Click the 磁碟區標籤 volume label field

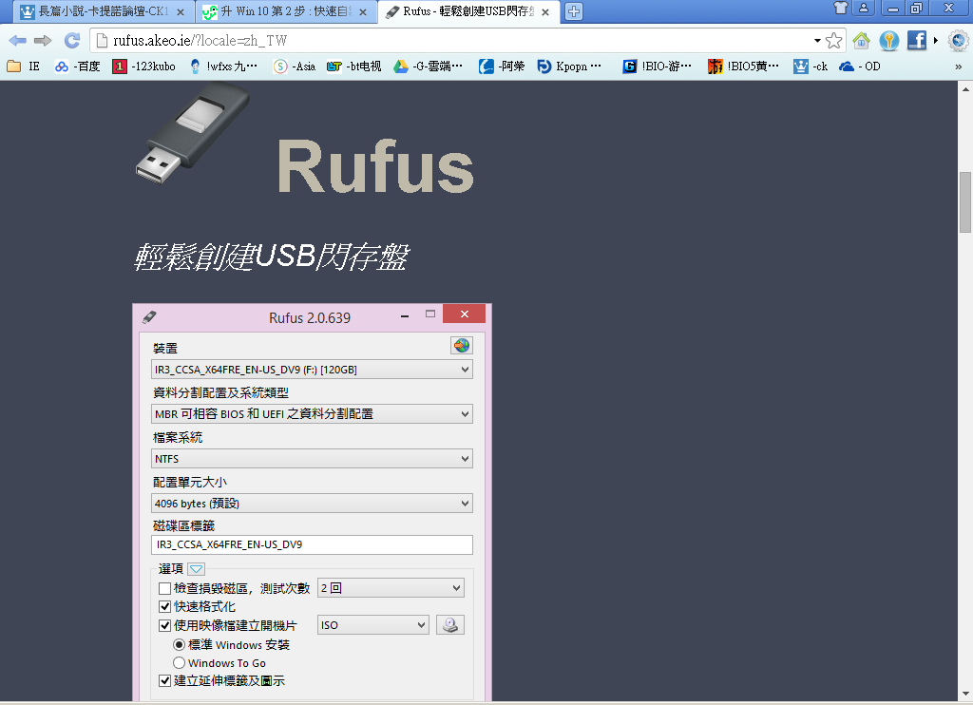click(312, 544)
